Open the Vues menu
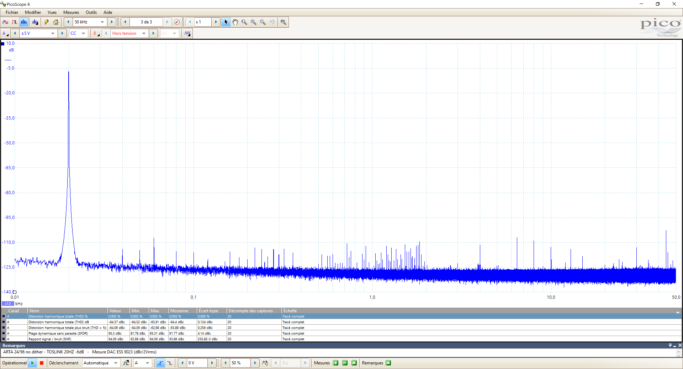This screenshot has width=683, height=369. click(x=52, y=12)
